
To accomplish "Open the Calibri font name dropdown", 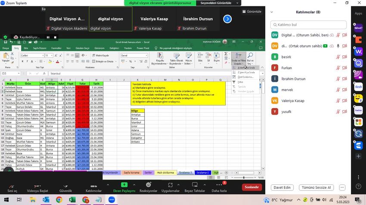I will click(x=43, y=56).
